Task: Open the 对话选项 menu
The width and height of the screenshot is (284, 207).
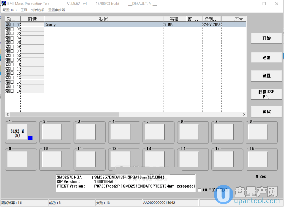Action: click(38, 10)
